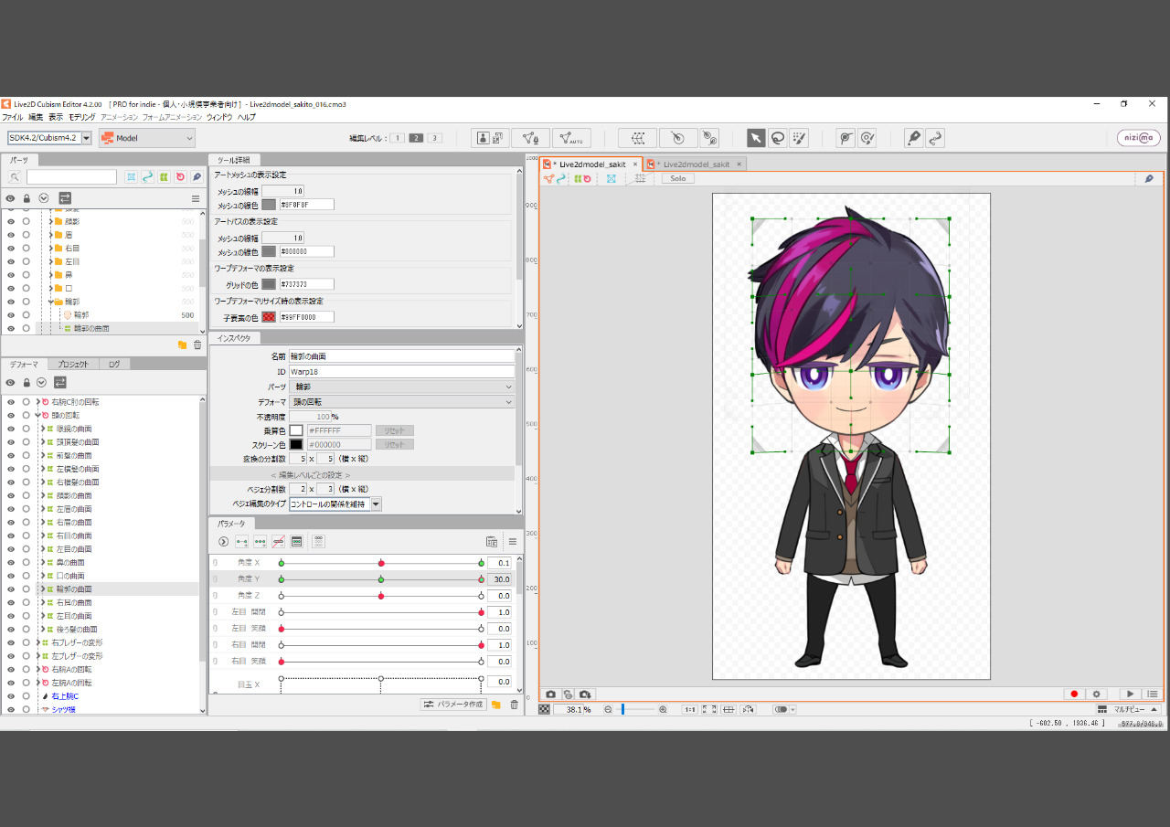
Task: Click the nizima logo button
Action: (1139, 138)
